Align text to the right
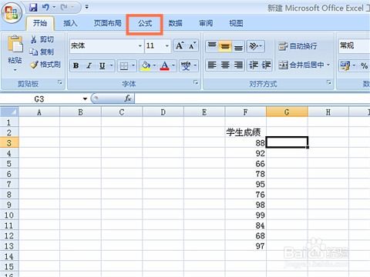The width and height of the screenshot is (370, 277). tap(238, 65)
